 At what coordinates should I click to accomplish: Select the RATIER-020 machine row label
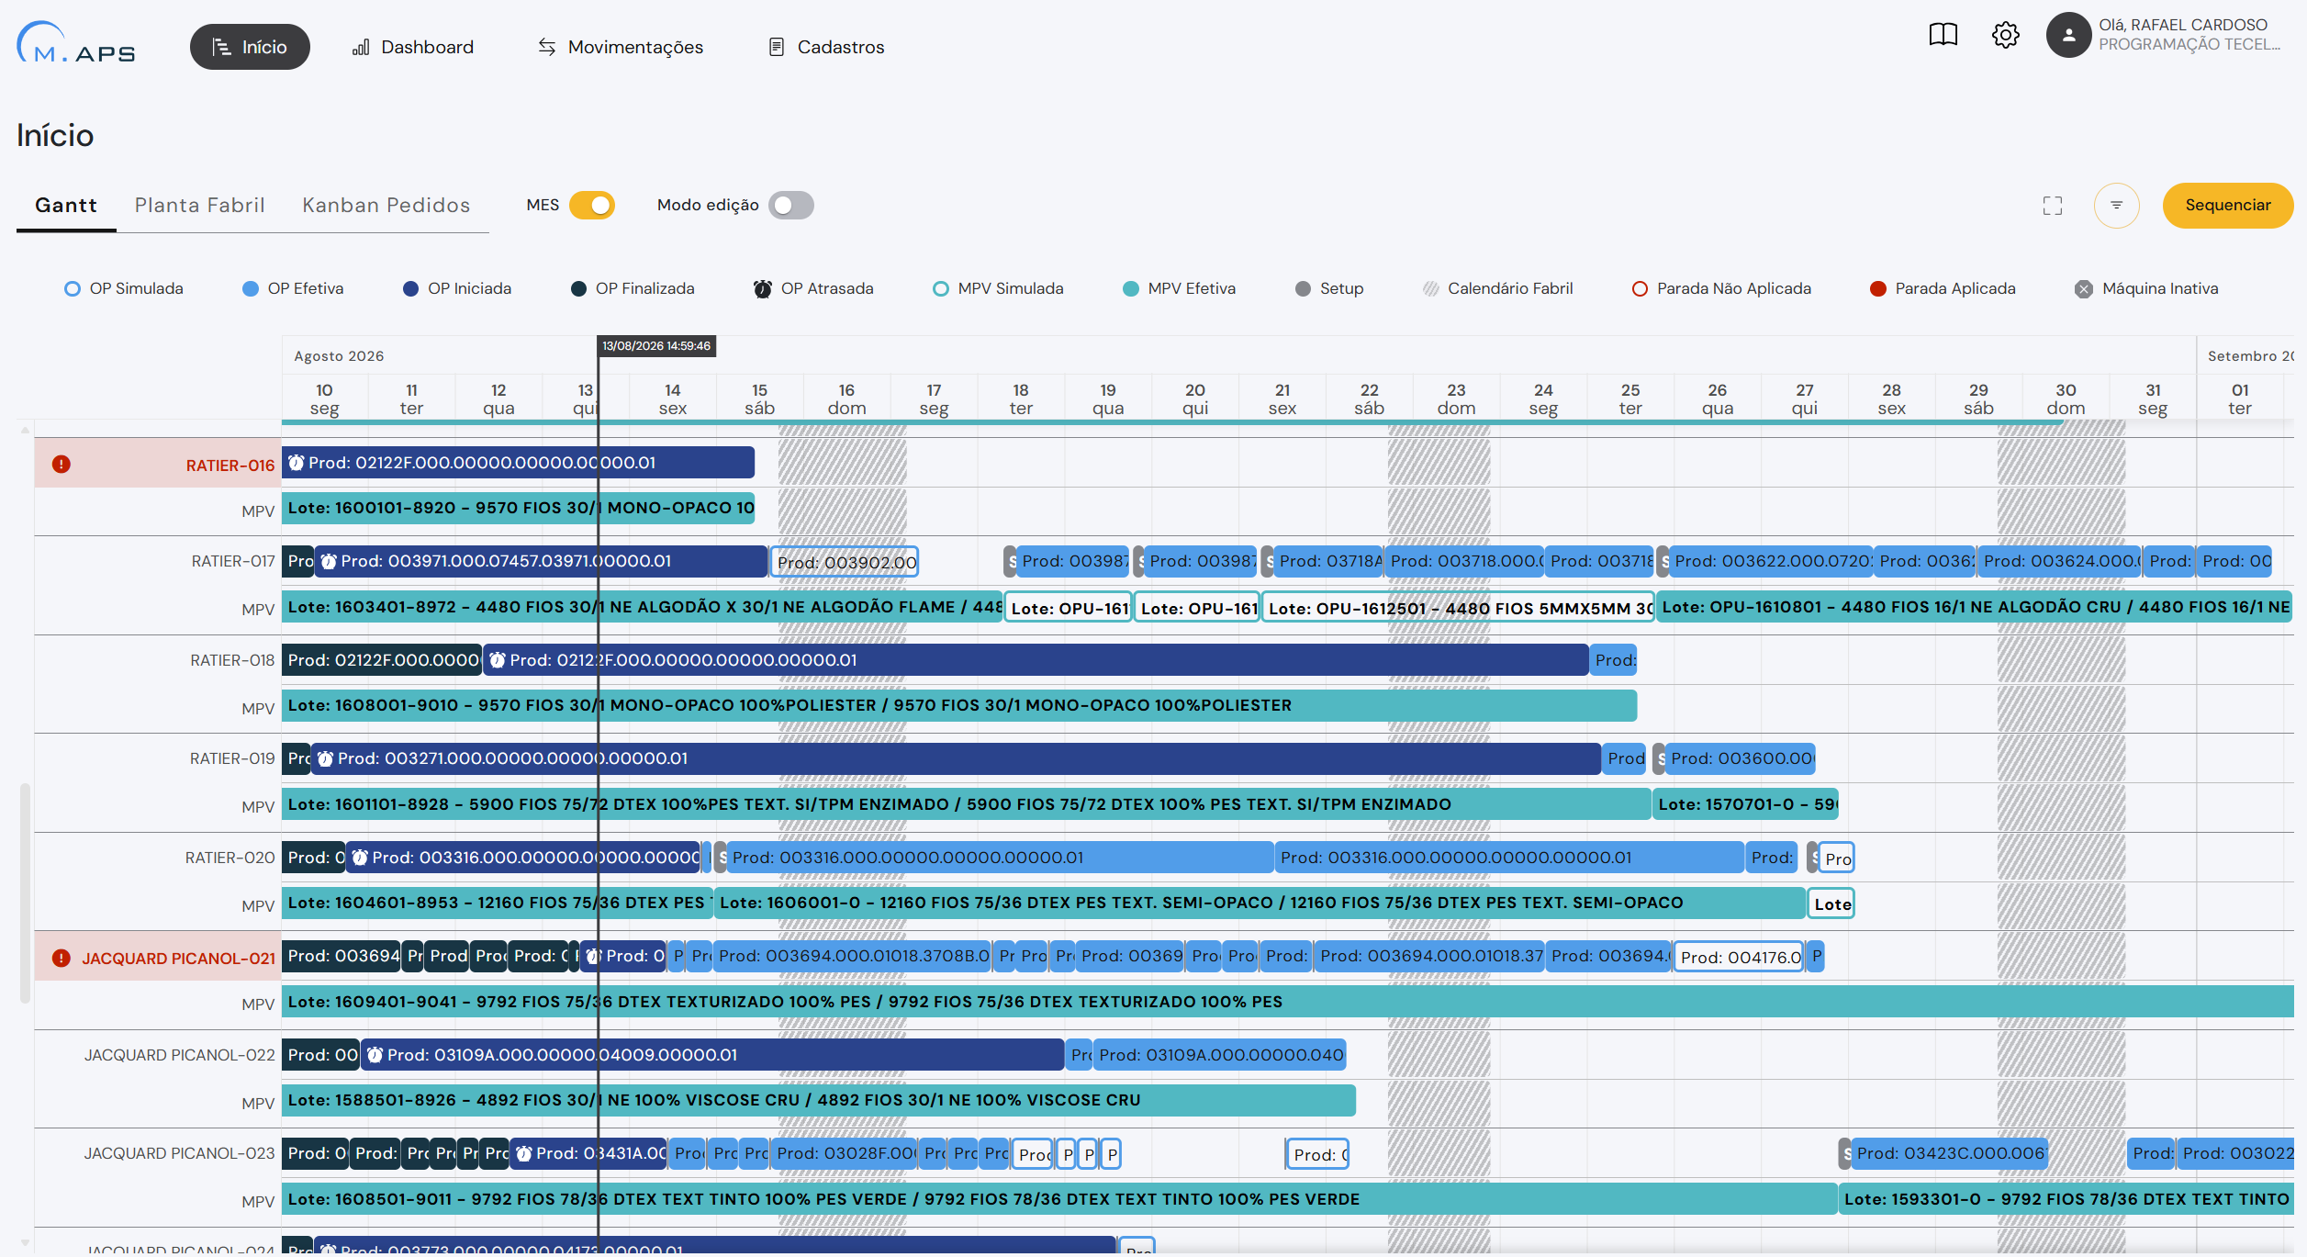(x=230, y=858)
